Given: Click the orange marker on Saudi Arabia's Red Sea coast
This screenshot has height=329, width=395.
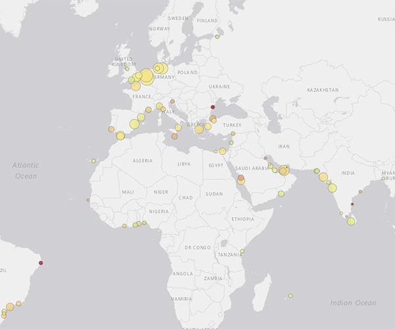Looking at the screenshot, I should click(x=241, y=178).
